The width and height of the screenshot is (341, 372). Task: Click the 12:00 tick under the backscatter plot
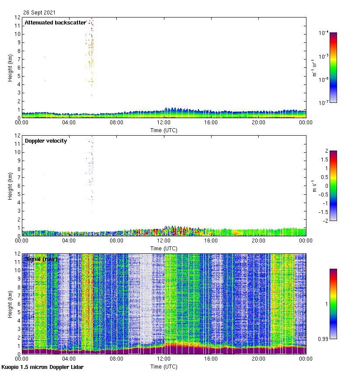pos(164,123)
